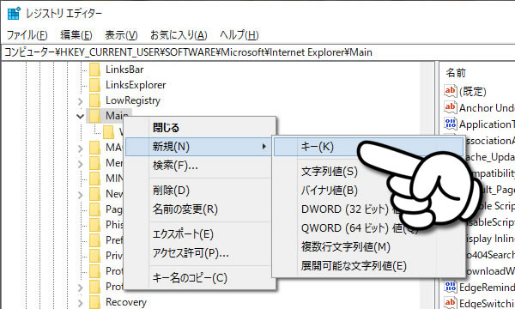Choose キー名のコピー(C) in the context menu
Viewport: 515px width, 309px height.
198,278
